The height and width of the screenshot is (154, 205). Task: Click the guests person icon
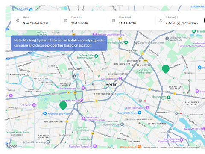[x=161, y=21]
